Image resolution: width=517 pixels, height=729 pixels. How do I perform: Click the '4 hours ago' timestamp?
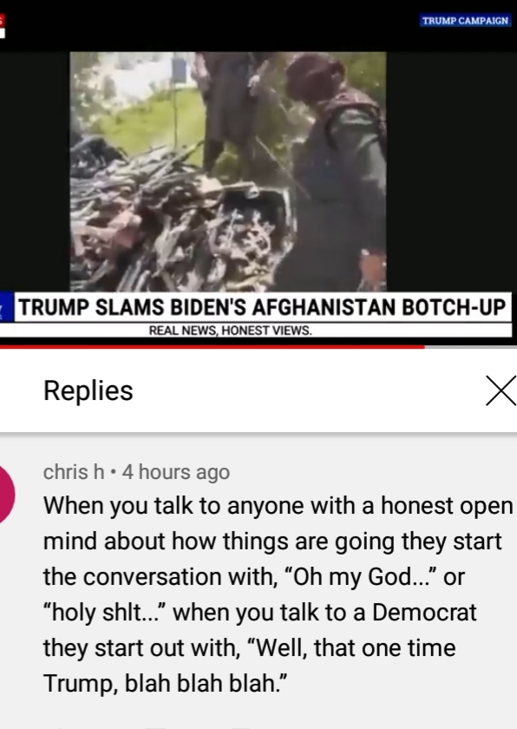176,472
